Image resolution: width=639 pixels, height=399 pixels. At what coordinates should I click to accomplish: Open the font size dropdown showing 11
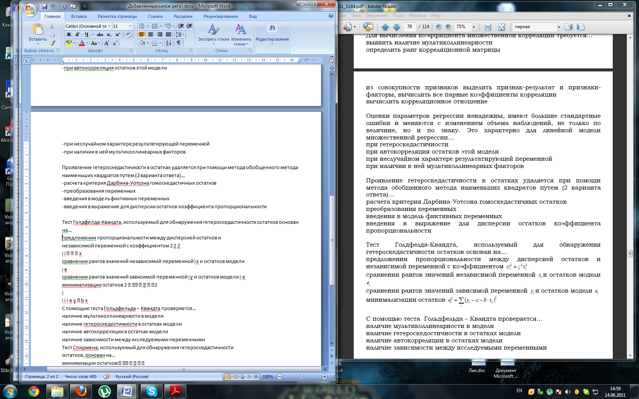[x=130, y=26]
